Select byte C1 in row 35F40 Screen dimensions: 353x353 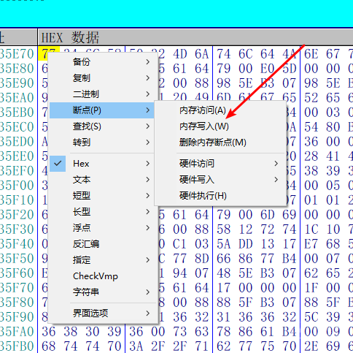180,244
